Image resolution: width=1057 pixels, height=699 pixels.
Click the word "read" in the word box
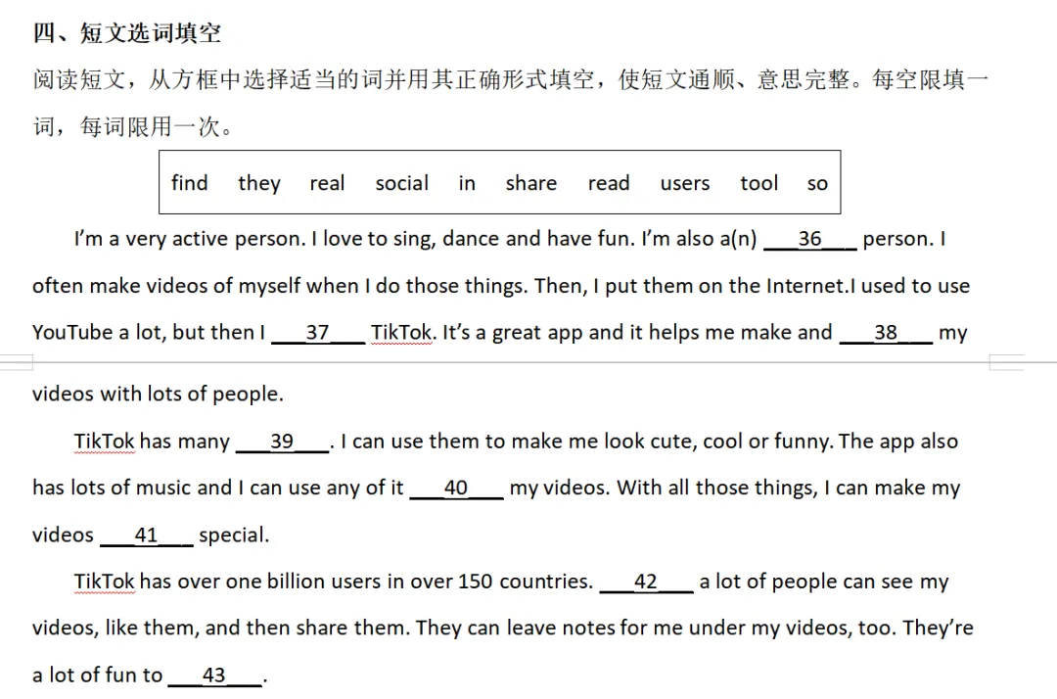(x=609, y=183)
